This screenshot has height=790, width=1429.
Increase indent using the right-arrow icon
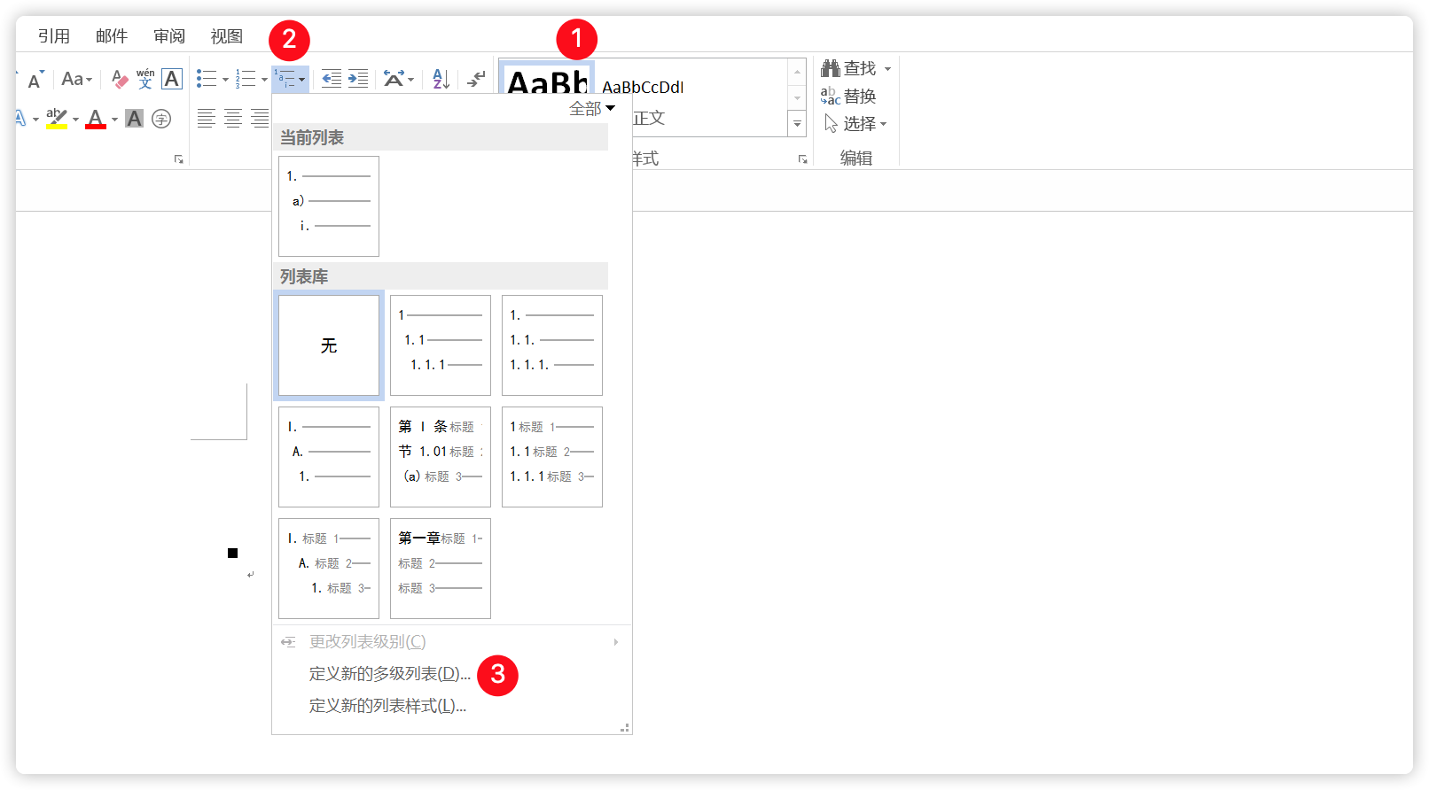click(358, 79)
